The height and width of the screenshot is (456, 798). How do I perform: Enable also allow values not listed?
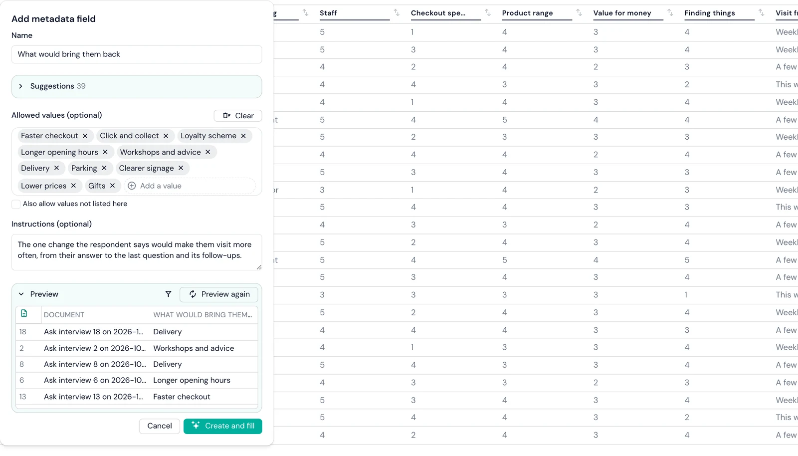point(16,204)
